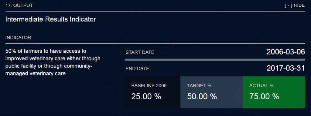The image size is (311, 116).
Task: Select the 25.00 % baseline value
Action: (146, 96)
